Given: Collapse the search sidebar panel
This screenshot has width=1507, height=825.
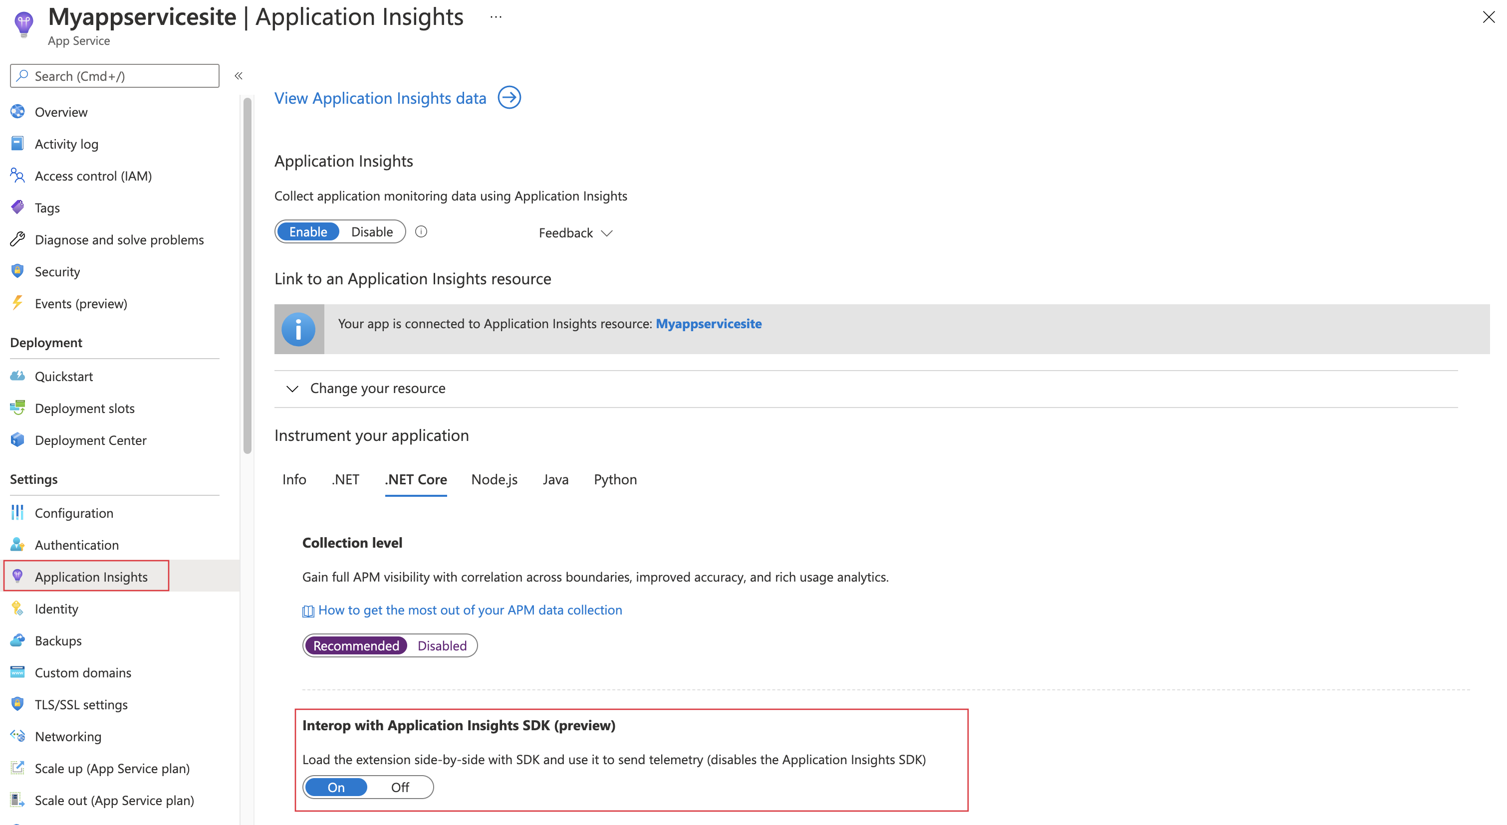Looking at the screenshot, I should (239, 76).
